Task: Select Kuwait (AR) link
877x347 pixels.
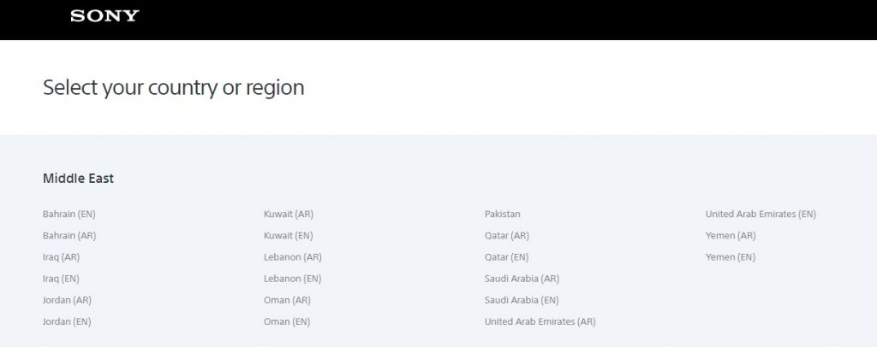Action: click(x=289, y=215)
